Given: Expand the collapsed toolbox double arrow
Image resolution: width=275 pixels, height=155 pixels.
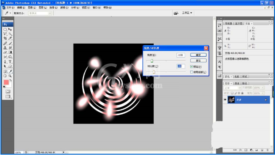Looking at the screenshot, I should click(3, 18).
